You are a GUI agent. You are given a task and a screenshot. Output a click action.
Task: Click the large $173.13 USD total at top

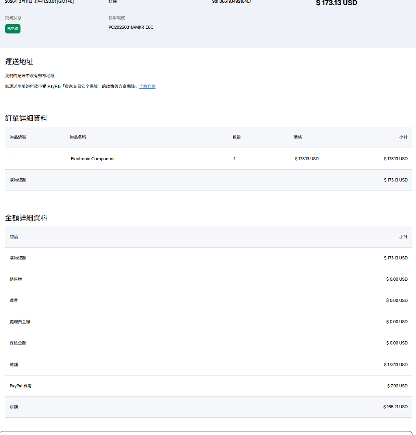336,3
